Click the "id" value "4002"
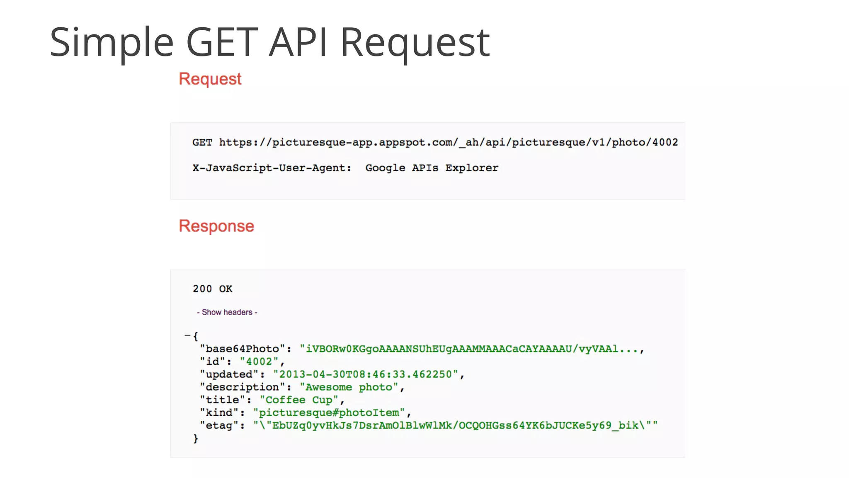The height and width of the screenshot is (478, 849). click(260, 362)
